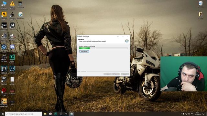Screen dimensions: 207x116
Task: Click the disabled Back button in installer
Action: click(107, 74)
